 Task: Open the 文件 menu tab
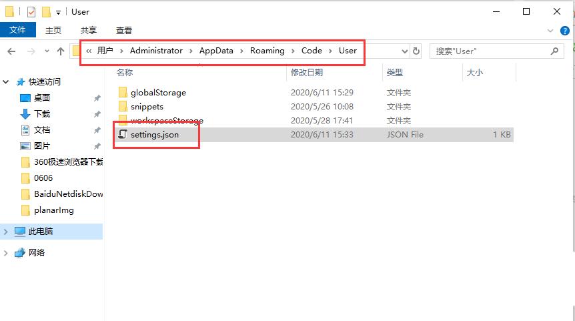(17, 30)
